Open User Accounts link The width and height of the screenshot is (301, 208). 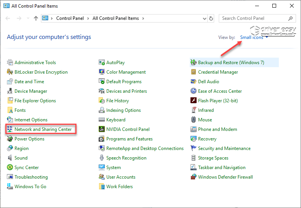pos(121,177)
